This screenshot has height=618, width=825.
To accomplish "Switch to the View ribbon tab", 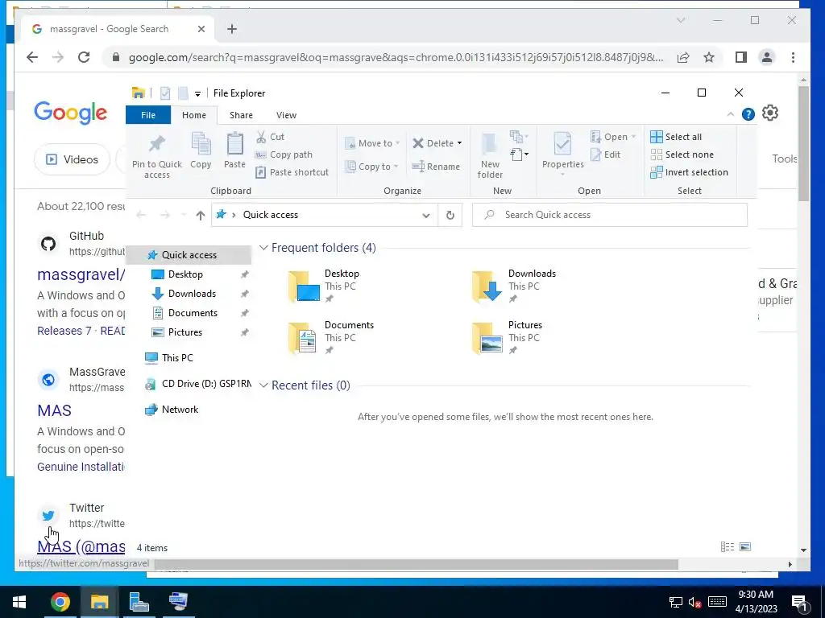I will click(286, 115).
